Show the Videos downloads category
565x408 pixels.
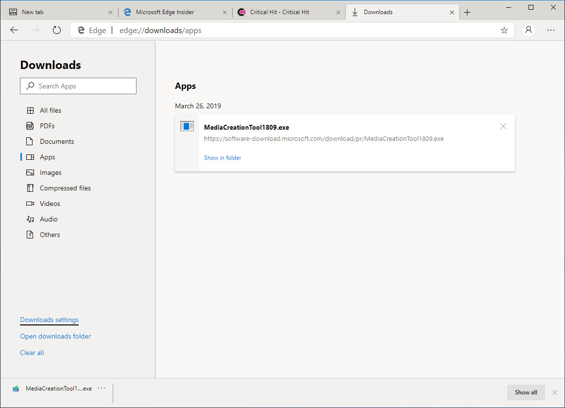coord(50,204)
